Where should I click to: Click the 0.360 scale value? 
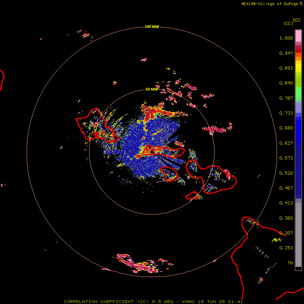pyautogui.click(x=286, y=218)
